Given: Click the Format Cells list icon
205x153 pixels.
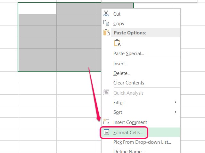Looking at the screenshot, I should pyautogui.click(x=106, y=132).
